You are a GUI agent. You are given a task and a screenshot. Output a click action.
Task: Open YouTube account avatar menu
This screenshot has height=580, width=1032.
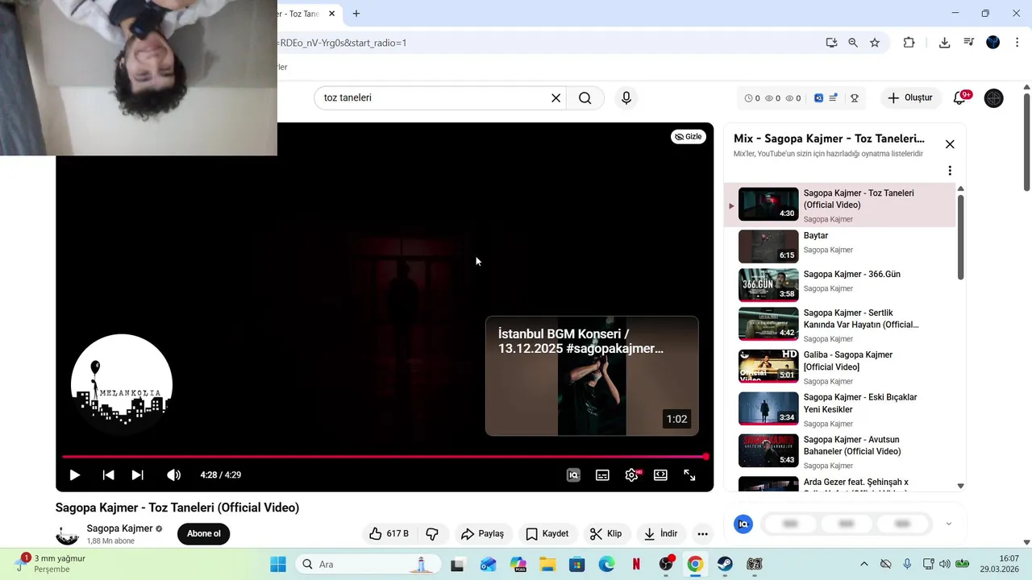(x=994, y=98)
